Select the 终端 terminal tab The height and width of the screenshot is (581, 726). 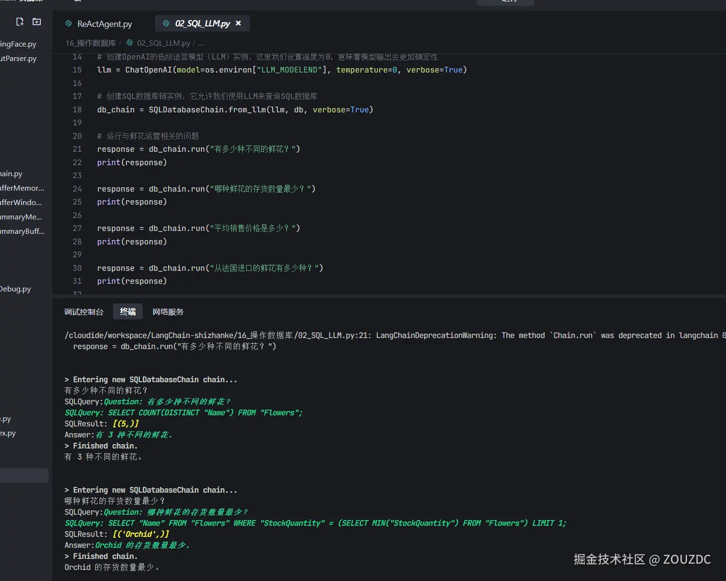click(128, 312)
